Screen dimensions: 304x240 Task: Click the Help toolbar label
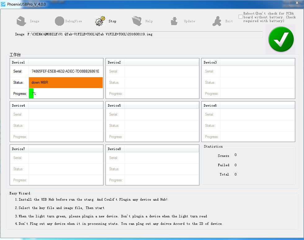[x=149, y=21]
